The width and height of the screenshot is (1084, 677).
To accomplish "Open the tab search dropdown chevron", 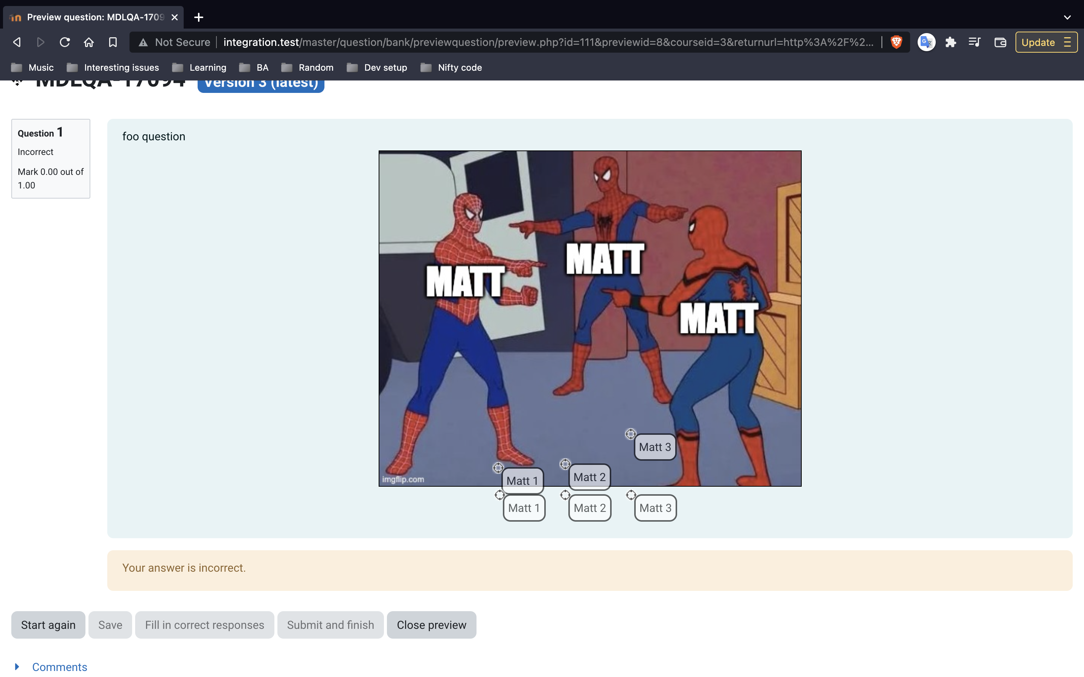I will tap(1067, 17).
